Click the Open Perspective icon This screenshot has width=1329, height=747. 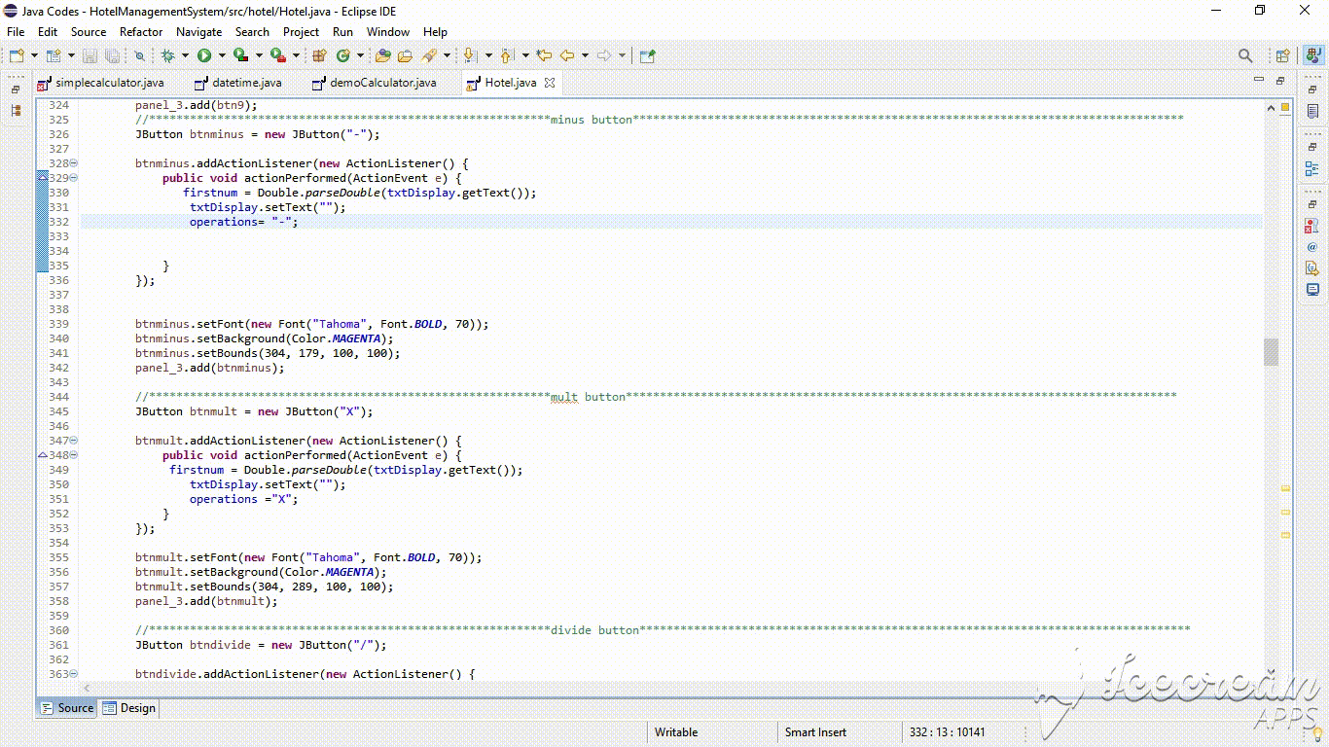(1282, 56)
